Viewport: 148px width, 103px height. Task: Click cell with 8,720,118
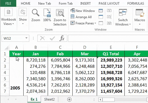[x=36, y=60]
